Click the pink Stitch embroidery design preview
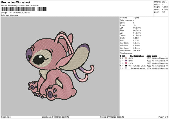This screenshot has height=119, width=169. click(60, 66)
